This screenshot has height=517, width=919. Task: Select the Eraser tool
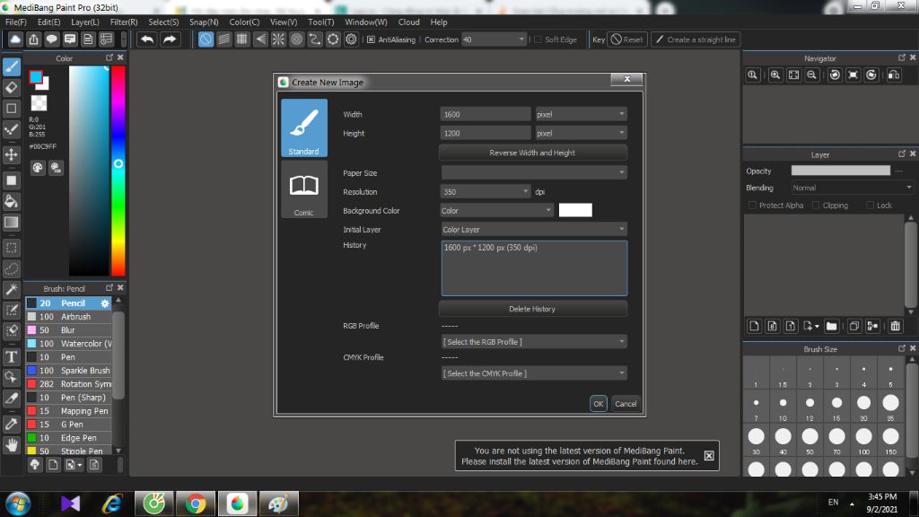(x=12, y=88)
